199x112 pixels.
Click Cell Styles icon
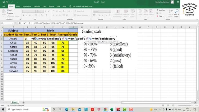[x=133, y=12]
